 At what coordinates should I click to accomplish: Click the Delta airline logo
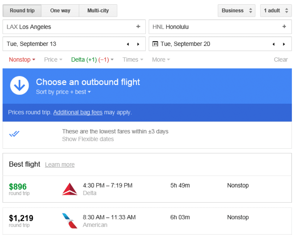(70, 189)
